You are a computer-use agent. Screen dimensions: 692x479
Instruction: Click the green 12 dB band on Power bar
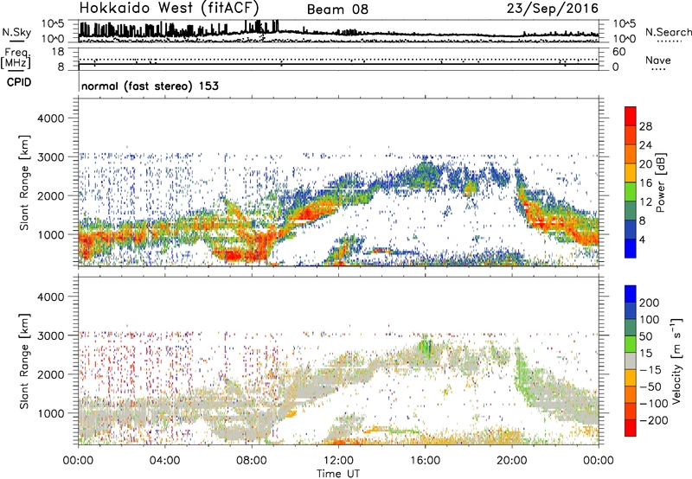631,191
